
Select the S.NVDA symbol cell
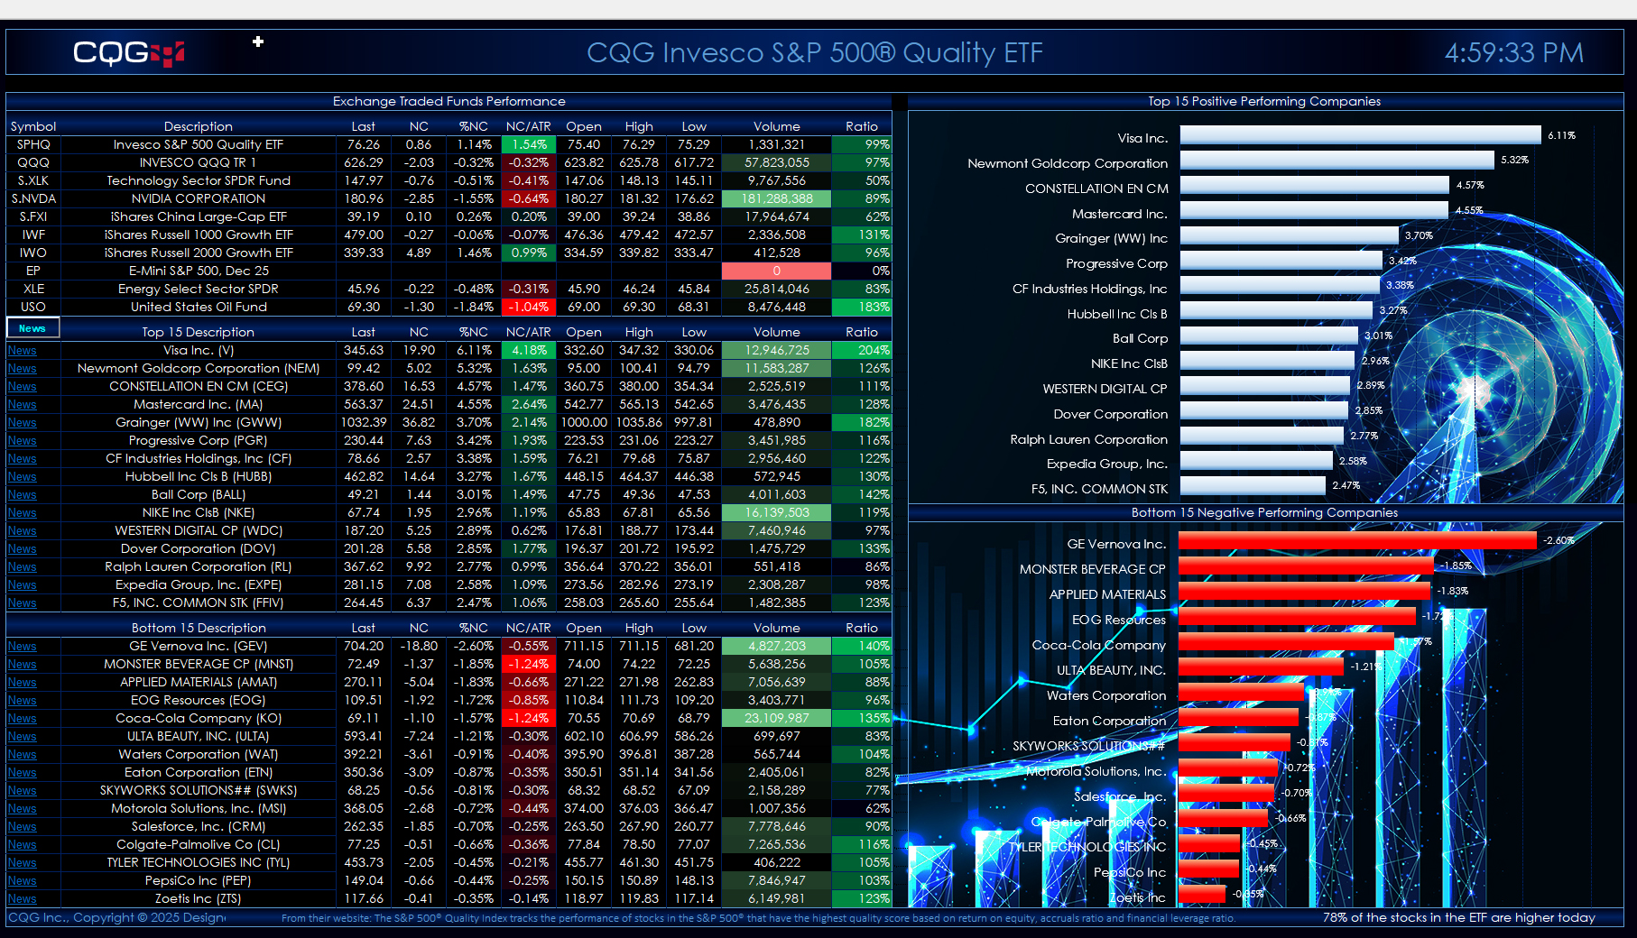coord(33,198)
